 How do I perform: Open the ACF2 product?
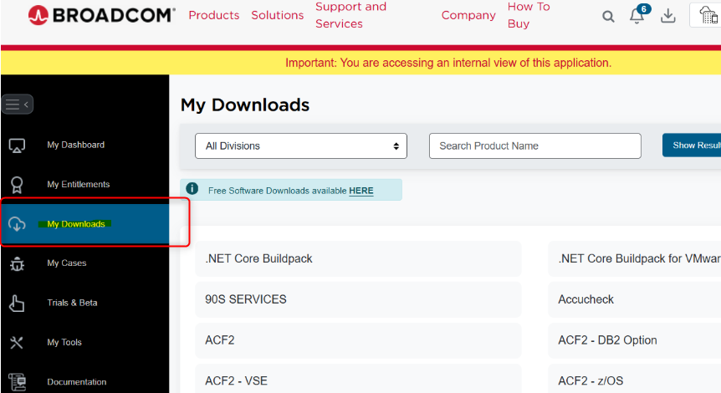coord(358,340)
